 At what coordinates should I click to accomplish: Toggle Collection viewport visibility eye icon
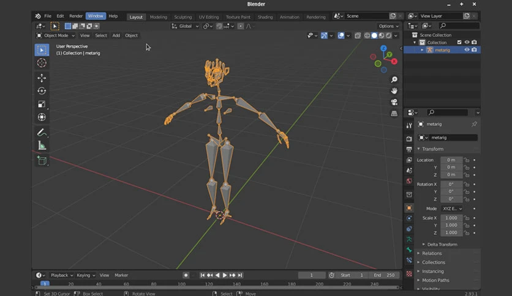tap(467, 42)
